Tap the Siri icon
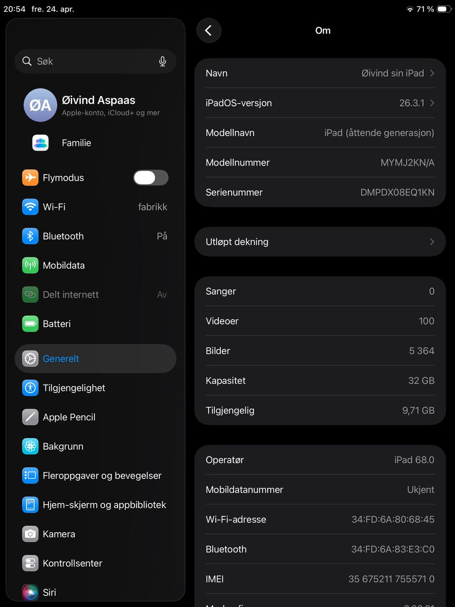The width and height of the screenshot is (455, 607). 30,592
